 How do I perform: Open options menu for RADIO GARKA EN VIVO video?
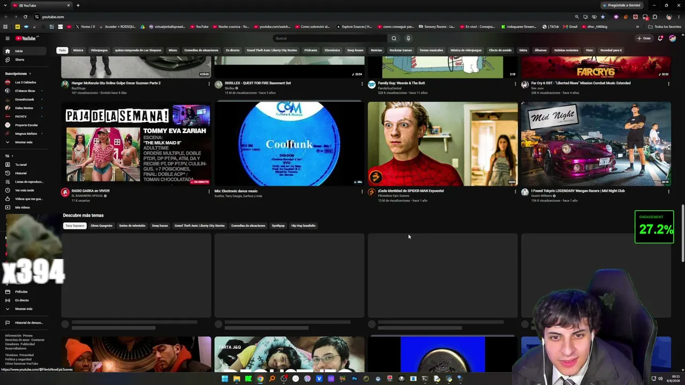(209, 191)
